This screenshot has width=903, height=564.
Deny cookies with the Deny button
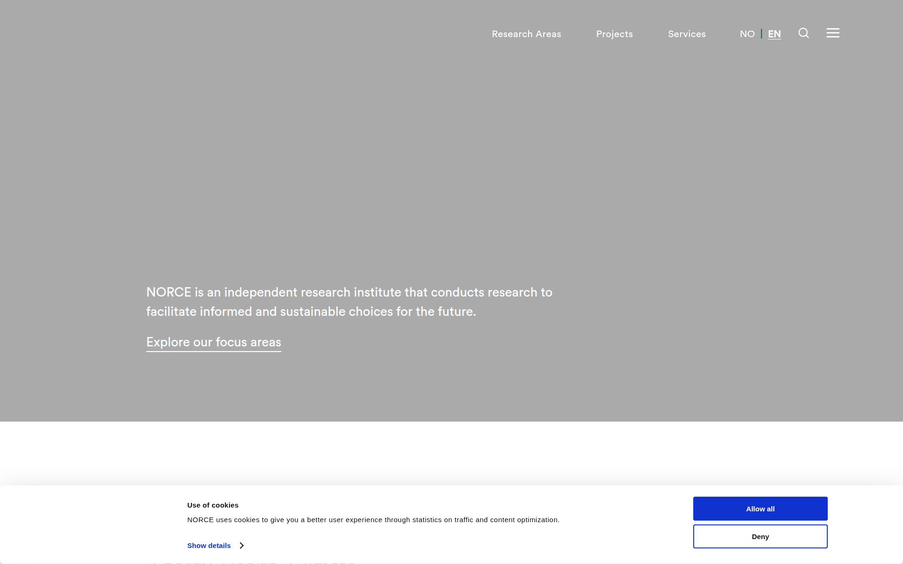pyautogui.click(x=760, y=536)
